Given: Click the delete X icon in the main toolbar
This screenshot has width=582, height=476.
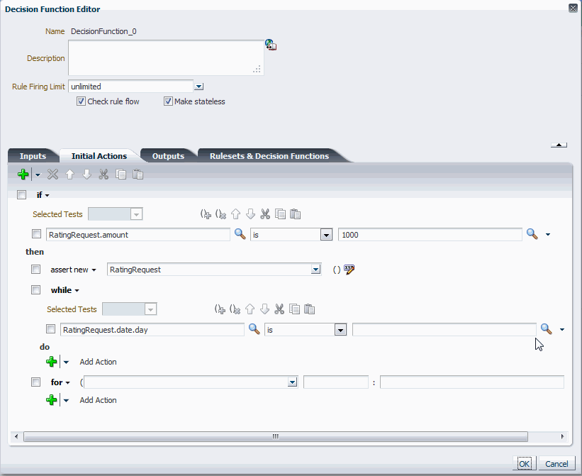Looking at the screenshot, I should (x=52, y=174).
